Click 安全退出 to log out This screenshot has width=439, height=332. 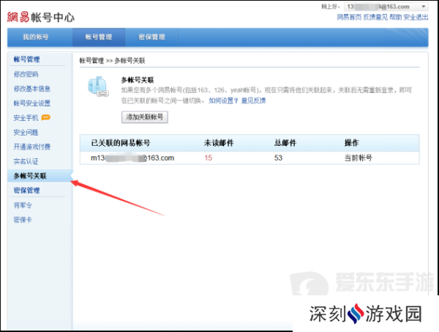point(416,17)
